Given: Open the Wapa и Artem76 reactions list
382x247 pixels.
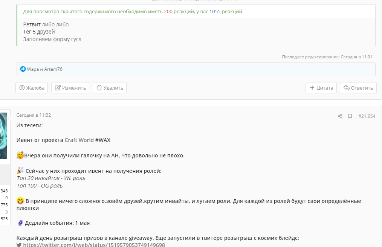Looking at the screenshot, I should (44, 69).
